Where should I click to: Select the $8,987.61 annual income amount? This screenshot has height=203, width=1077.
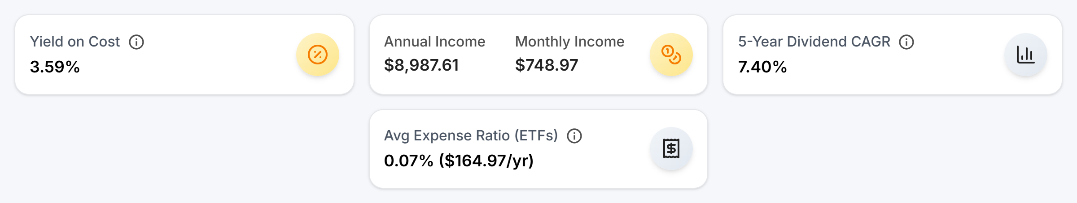coord(421,65)
